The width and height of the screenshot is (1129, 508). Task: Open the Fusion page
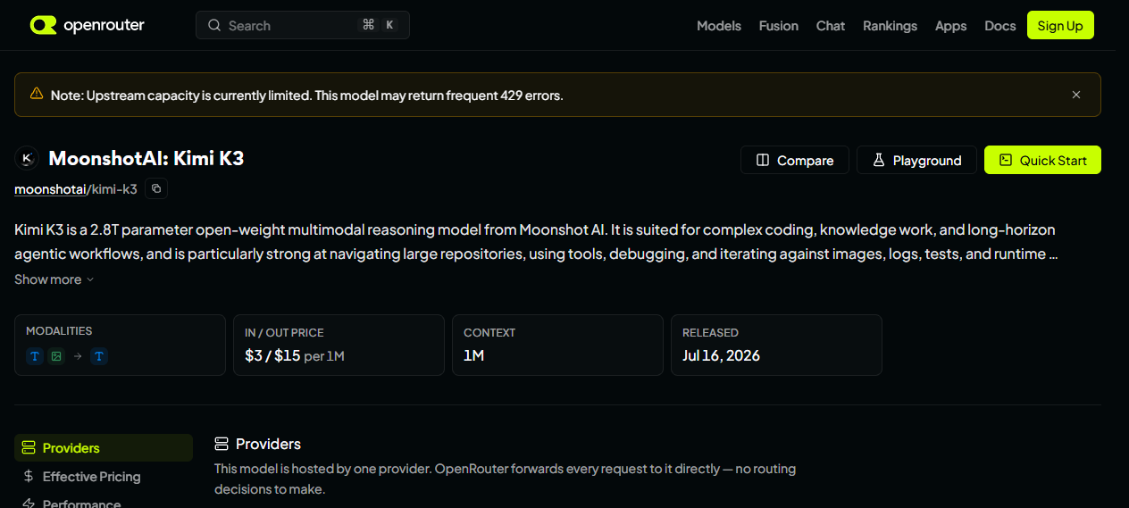[x=779, y=26]
